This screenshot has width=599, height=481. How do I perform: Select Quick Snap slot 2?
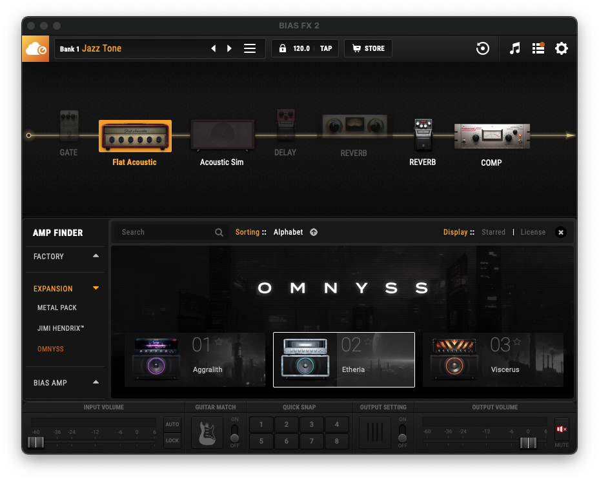tap(287, 424)
